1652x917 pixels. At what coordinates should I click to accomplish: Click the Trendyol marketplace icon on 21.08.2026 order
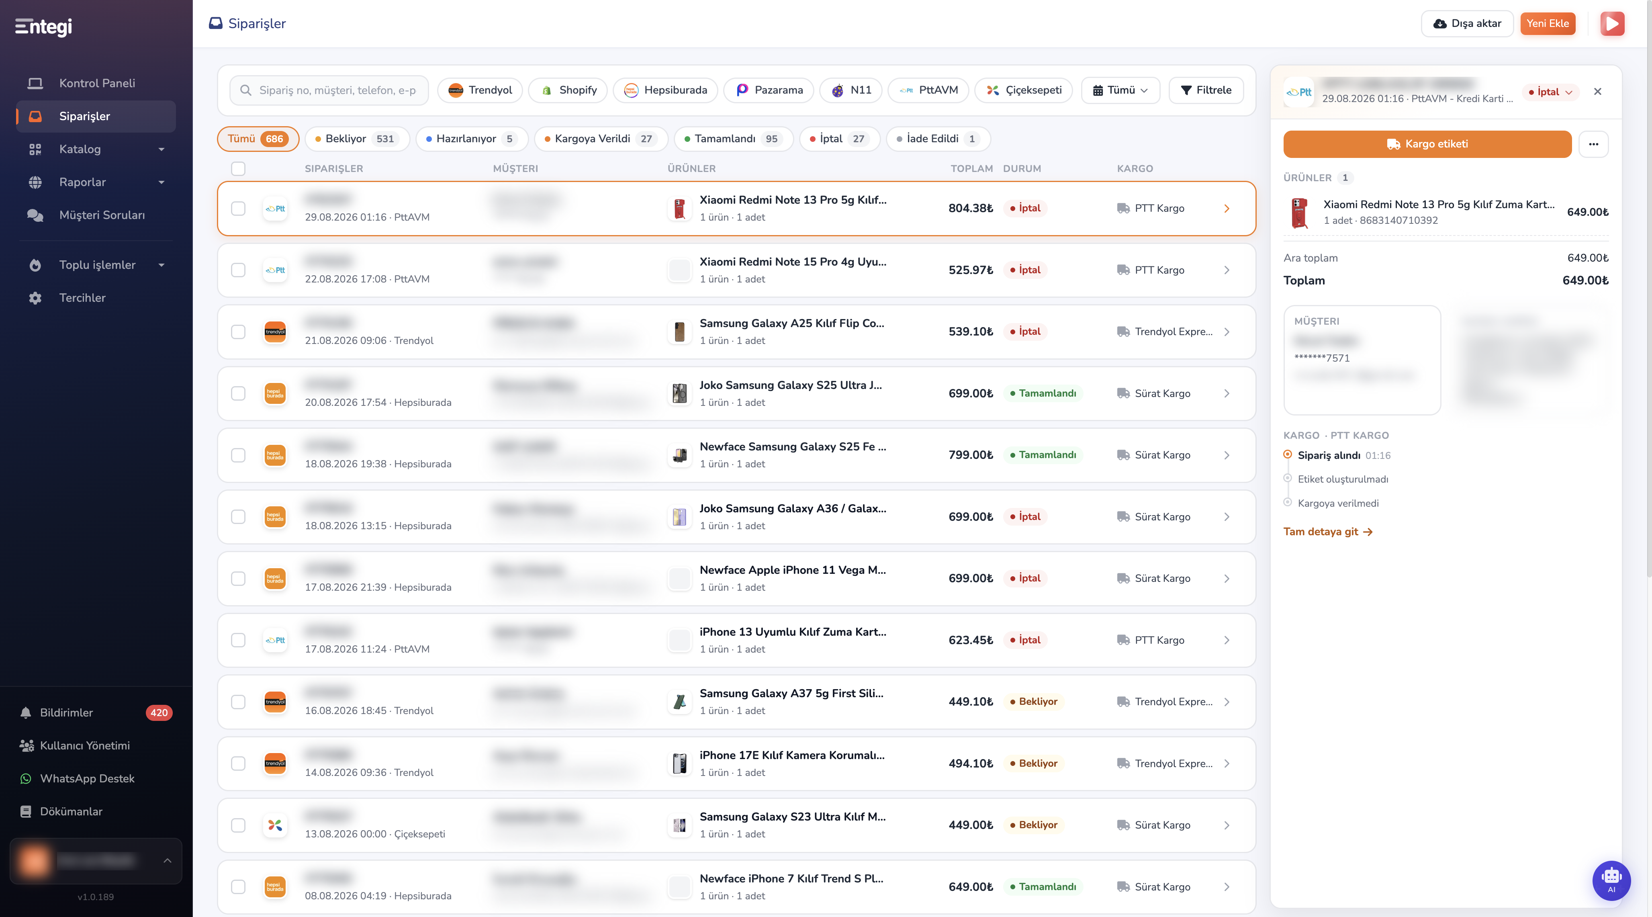click(275, 332)
